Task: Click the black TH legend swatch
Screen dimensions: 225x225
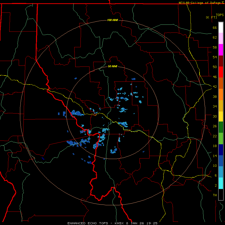Action: coord(221,194)
